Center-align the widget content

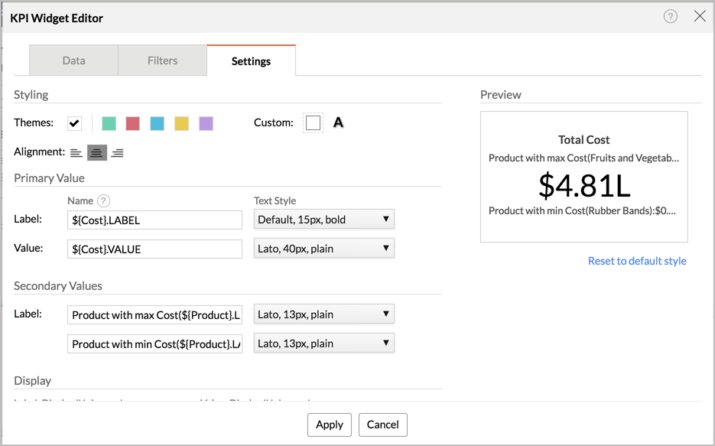click(96, 152)
